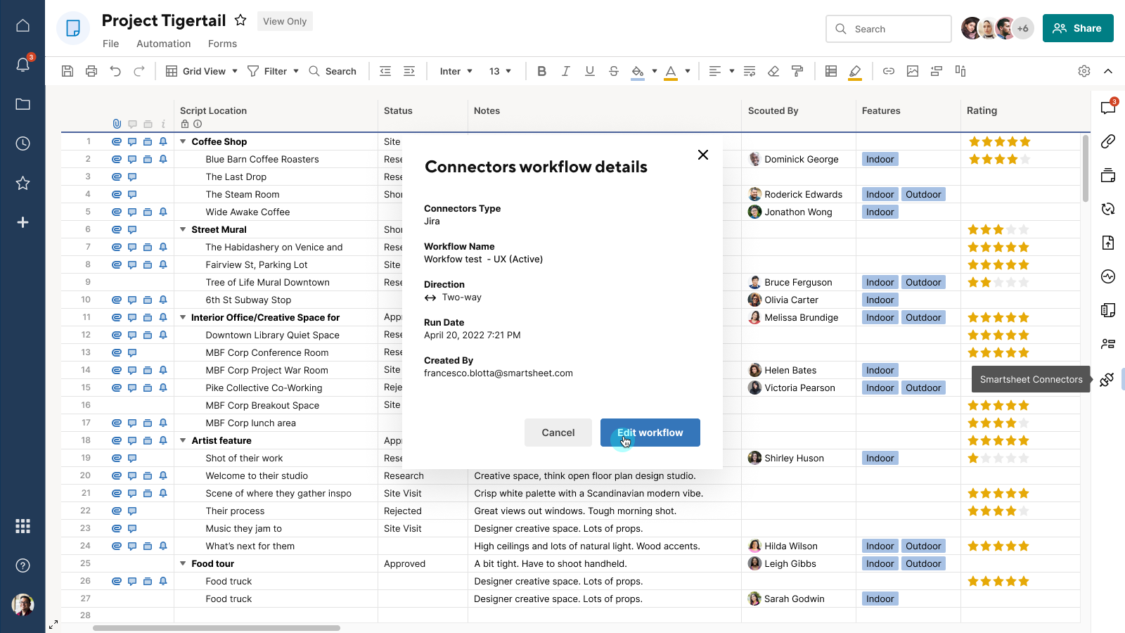Viewport: 1125px width, 633px height.
Task: Click the clear formatting eraser icon
Action: tap(773, 71)
